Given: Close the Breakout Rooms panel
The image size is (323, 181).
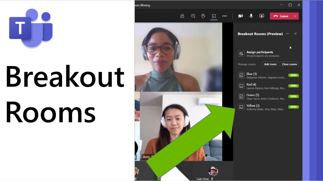Looking at the screenshot, I should click(x=295, y=34).
